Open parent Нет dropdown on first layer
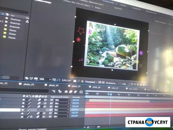Image resolution: width=173 pixels, height=130 pixels. (62, 100)
